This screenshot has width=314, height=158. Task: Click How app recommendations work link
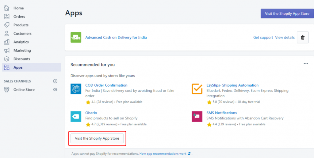coord(163,154)
